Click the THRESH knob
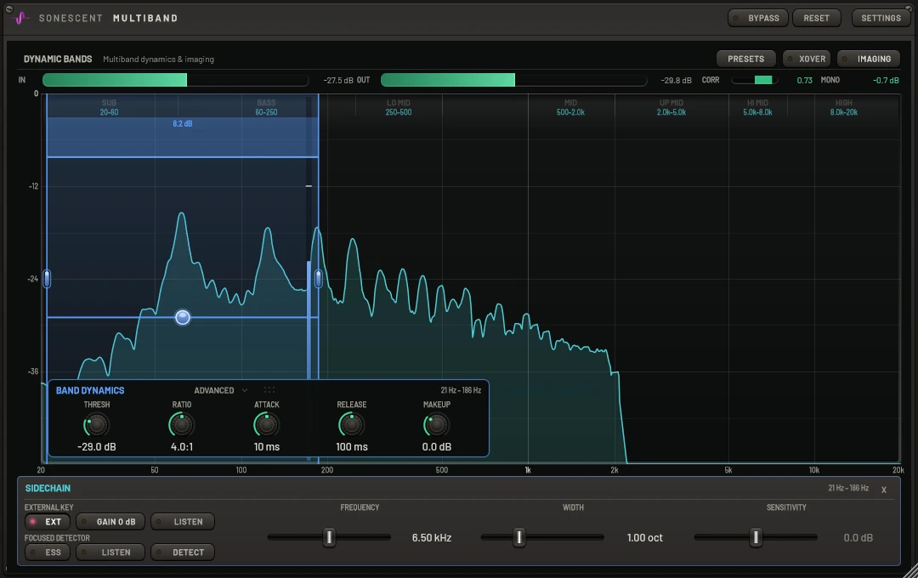Screen dimensions: 918x578 [x=96, y=424]
